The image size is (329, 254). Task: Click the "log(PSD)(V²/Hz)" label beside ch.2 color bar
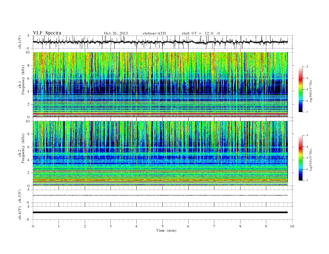click(x=311, y=159)
